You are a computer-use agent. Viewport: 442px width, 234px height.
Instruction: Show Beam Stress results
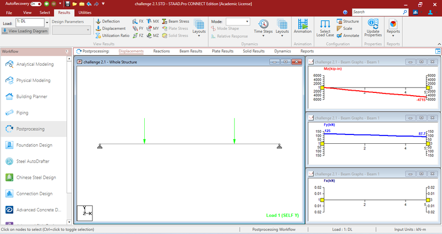point(176,22)
